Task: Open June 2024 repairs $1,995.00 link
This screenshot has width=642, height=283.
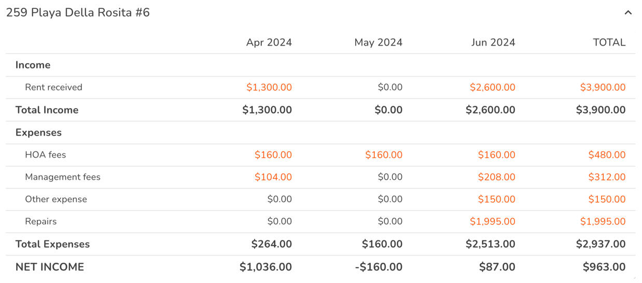Action: coord(492,222)
